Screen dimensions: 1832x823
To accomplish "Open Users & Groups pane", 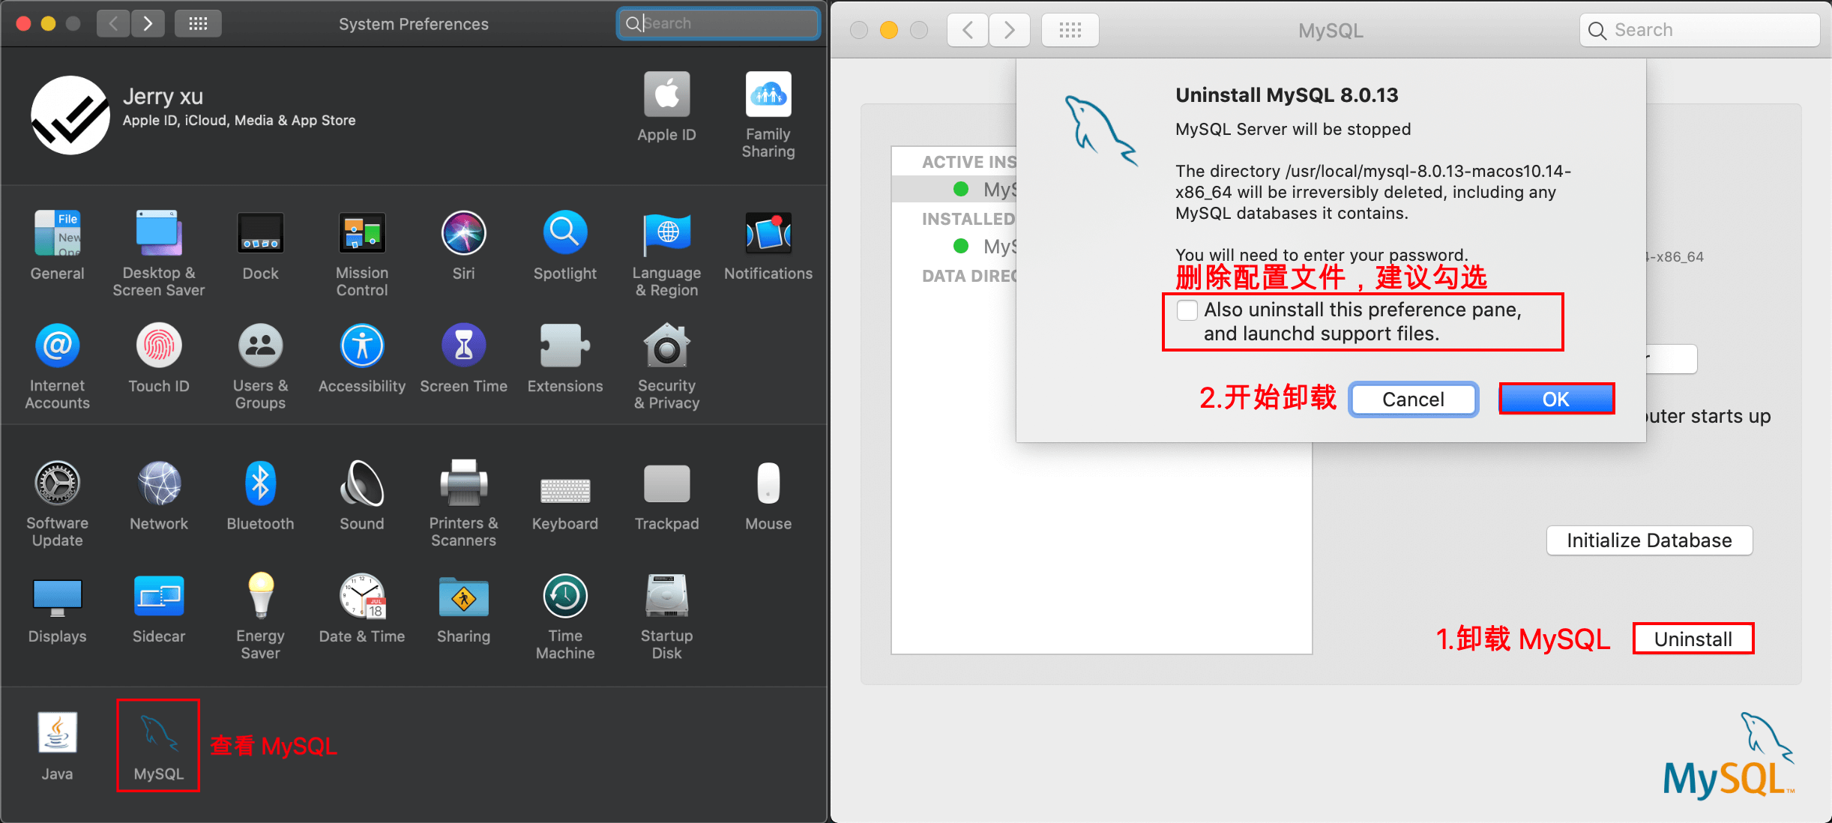I will 261,366.
